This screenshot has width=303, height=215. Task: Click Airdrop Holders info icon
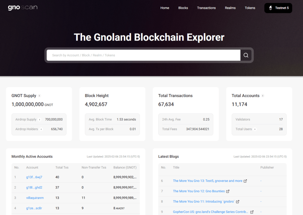41,129
